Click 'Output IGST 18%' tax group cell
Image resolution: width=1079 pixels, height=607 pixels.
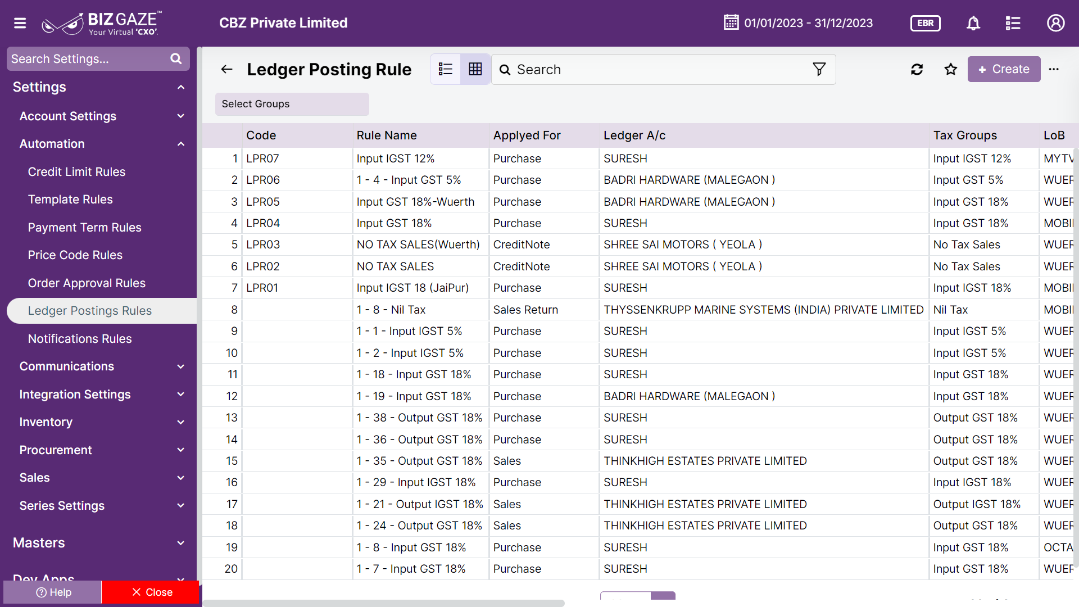click(977, 504)
